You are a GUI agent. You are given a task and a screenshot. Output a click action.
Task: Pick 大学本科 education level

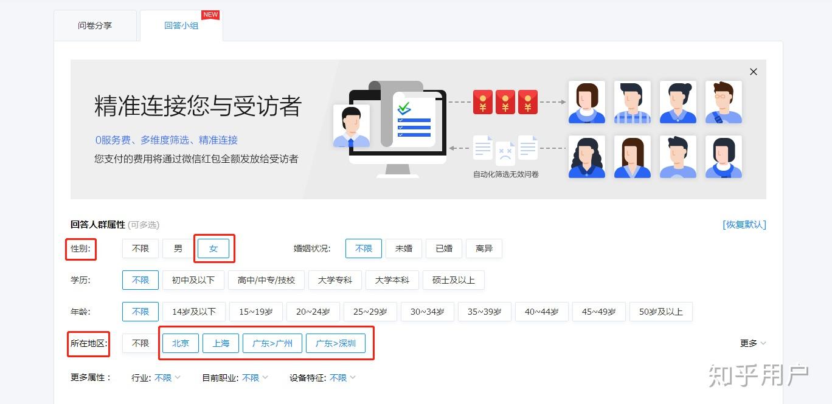click(x=392, y=280)
